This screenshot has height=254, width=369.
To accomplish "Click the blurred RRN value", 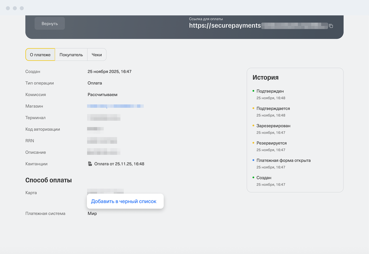I will pyautogui.click(x=102, y=141).
